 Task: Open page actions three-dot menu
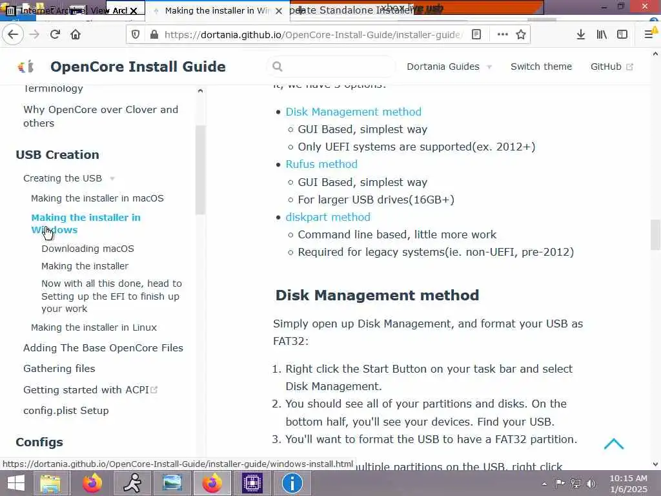[502, 35]
